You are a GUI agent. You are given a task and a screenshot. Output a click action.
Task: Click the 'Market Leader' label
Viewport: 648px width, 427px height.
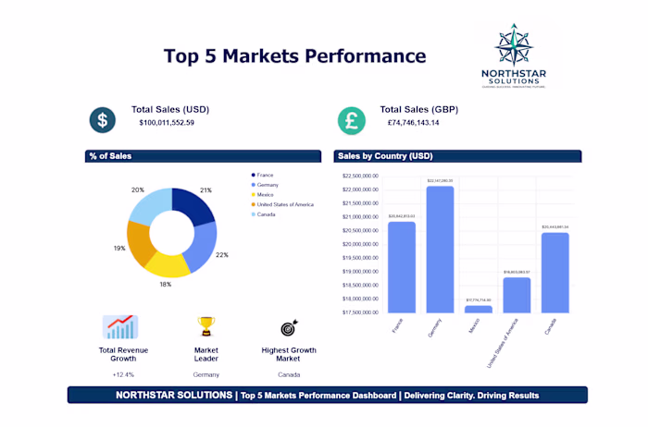[206, 354]
